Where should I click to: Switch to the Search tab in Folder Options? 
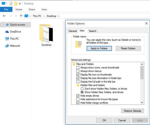point(92,31)
